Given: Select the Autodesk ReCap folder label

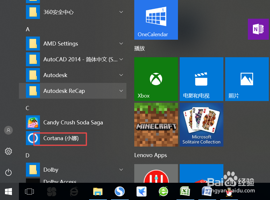Looking at the screenshot, I should pos(64,91).
